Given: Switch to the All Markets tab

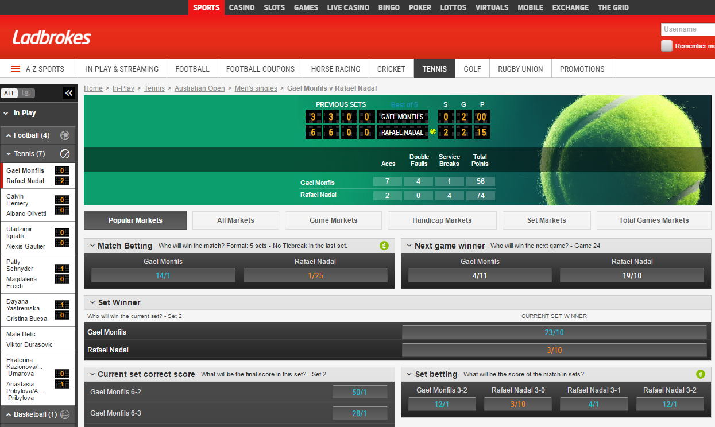Looking at the screenshot, I should [x=235, y=220].
